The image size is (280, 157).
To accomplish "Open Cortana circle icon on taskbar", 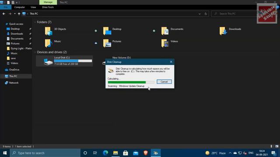I will coord(85,153).
